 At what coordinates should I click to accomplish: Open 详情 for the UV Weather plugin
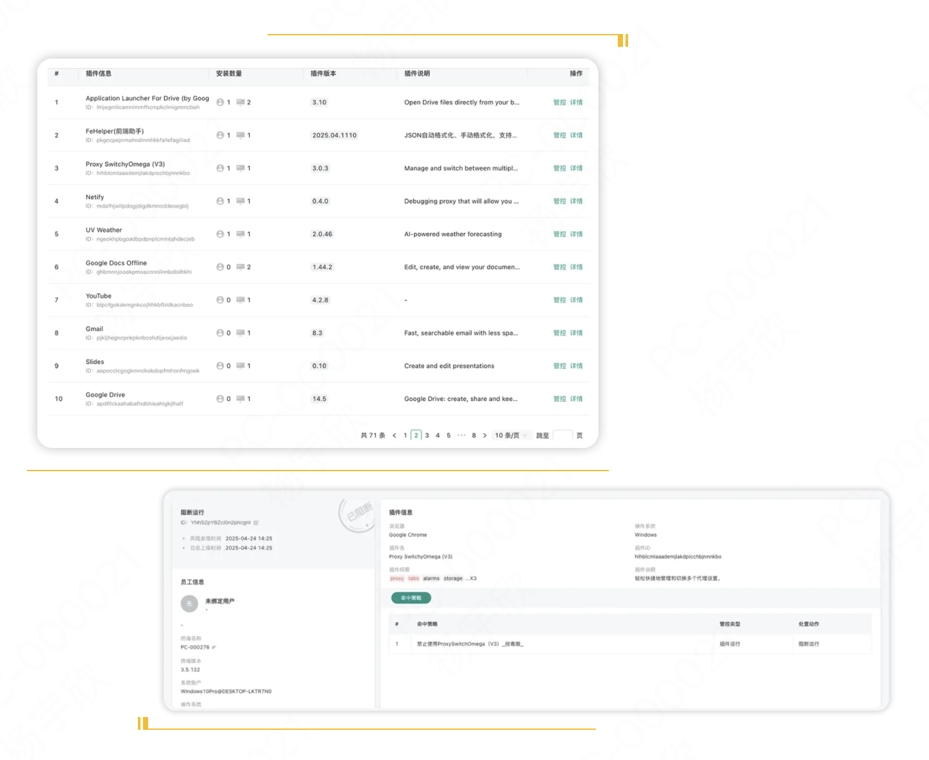(576, 234)
